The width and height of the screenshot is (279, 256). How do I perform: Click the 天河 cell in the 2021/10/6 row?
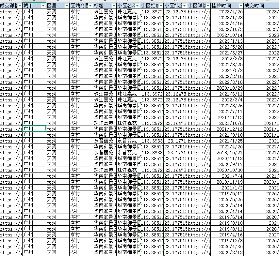click(x=57, y=123)
